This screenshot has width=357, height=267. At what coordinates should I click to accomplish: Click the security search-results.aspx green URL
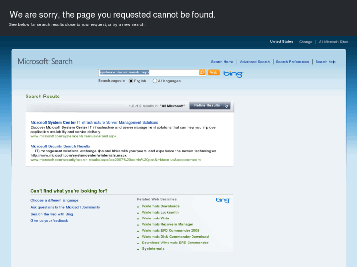click(116, 160)
